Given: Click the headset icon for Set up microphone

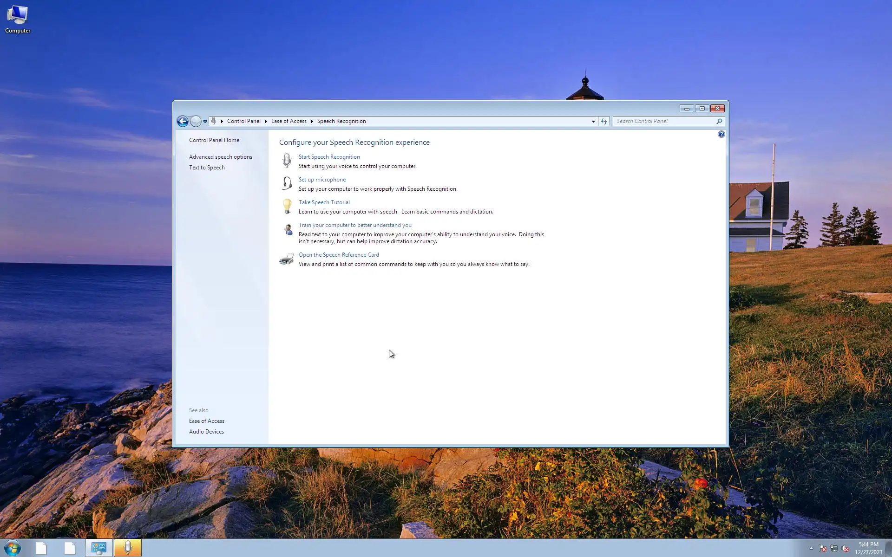Looking at the screenshot, I should [287, 183].
